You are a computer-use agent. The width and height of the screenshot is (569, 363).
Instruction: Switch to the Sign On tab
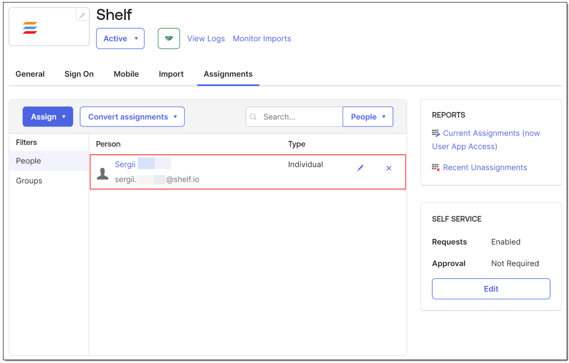coord(79,74)
